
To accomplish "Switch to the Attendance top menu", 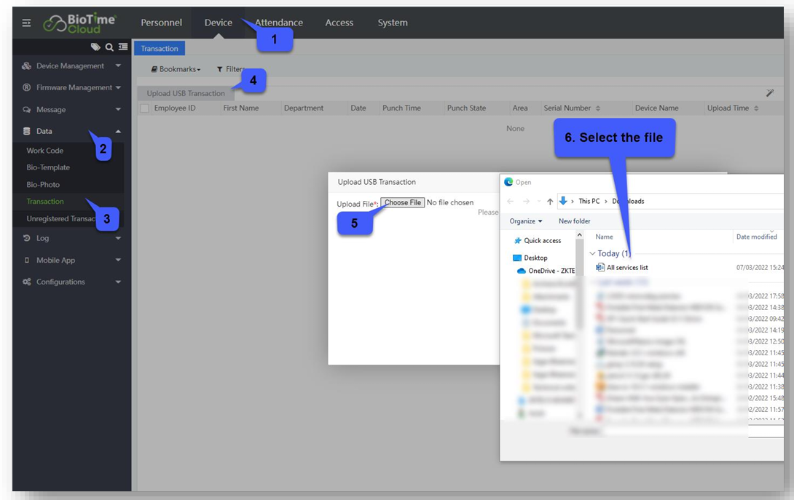I will tap(279, 23).
